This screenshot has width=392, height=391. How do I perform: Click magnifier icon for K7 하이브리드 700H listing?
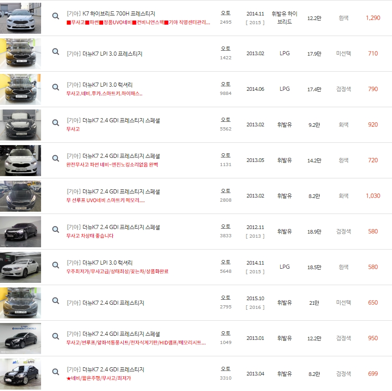point(56,16)
